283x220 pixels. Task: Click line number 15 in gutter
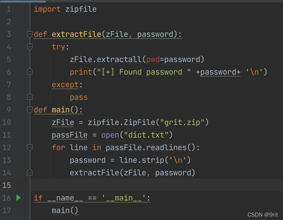click(7, 186)
